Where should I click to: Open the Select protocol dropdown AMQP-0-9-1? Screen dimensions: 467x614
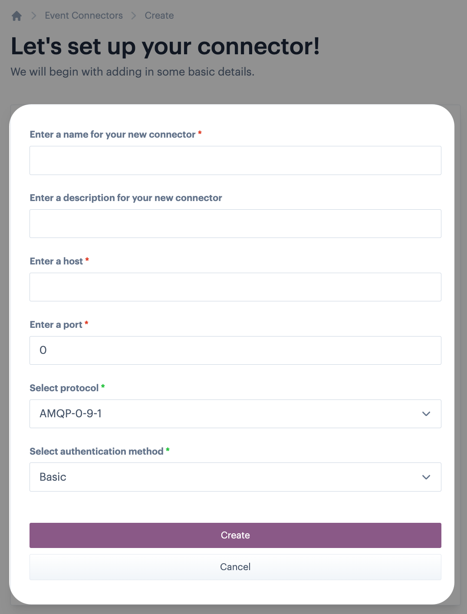[235, 414]
